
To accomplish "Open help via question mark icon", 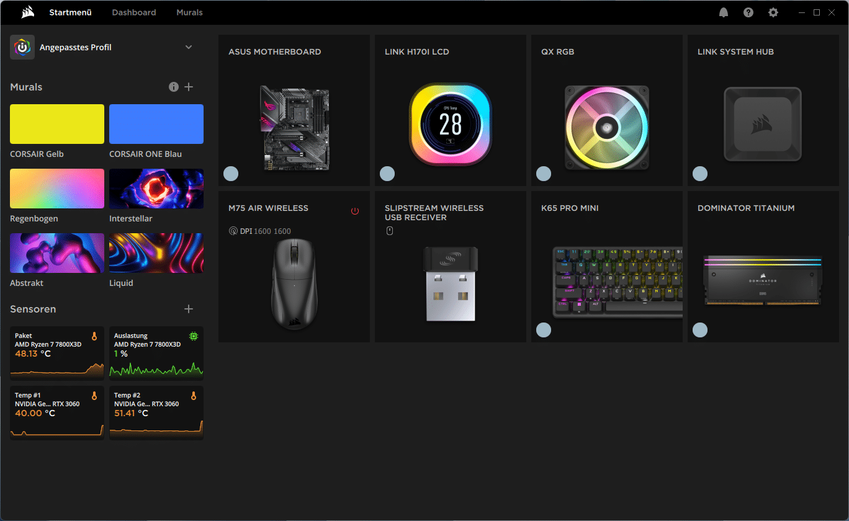I will click(748, 12).
